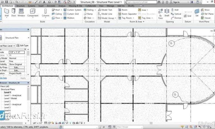Click the Model Text tool
Screen dimensions: 215x129
click(x=105, y=10)
